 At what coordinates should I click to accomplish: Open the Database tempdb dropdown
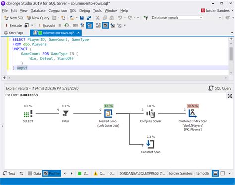(x=185, y=18)
